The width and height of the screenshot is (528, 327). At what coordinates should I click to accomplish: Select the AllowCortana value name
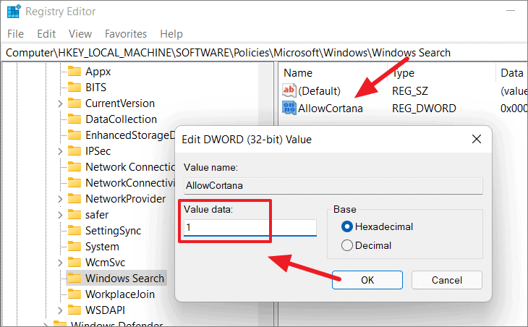click(331, 108)
